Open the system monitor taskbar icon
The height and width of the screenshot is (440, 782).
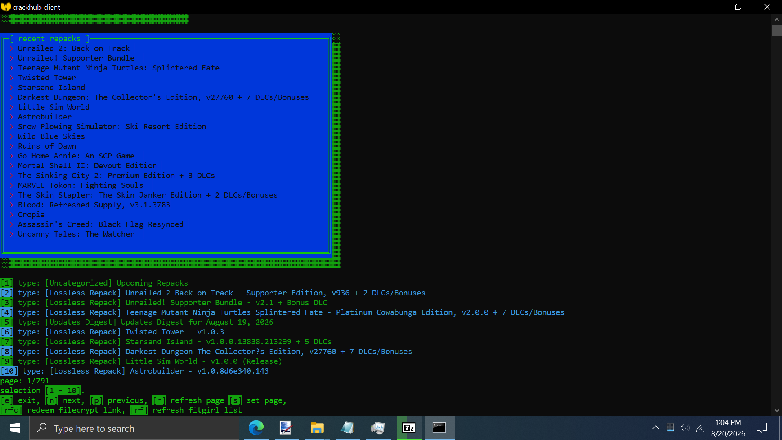pyautogui.click(x=378, y=428)
